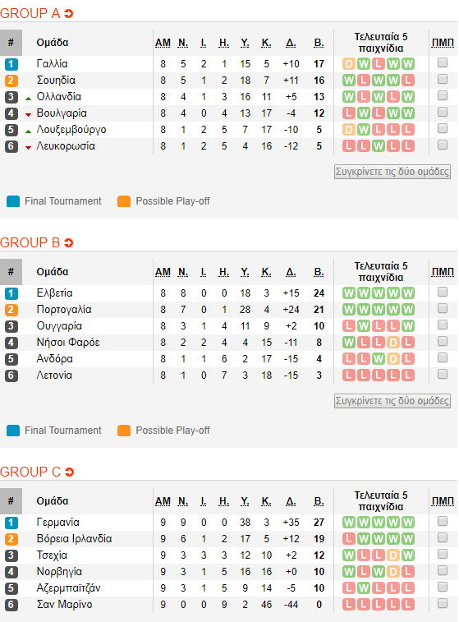Image resolution: width=459 pixels, height=622 pixels.
Task: Tick the ΠΜΠ checkbox for Νορβηγία
Action: tap(443, 570)
